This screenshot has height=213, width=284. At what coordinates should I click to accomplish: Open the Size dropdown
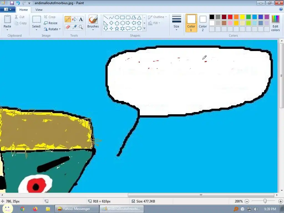[x=176, y=23]
